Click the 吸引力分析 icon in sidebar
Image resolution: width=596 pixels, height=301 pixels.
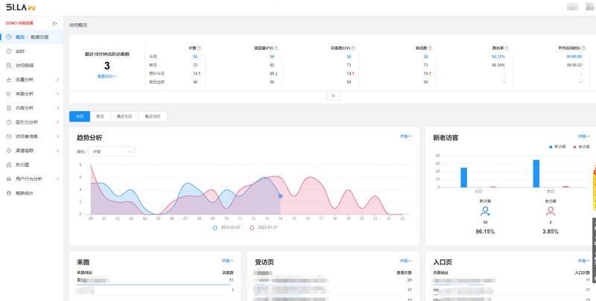click(9, 122)
